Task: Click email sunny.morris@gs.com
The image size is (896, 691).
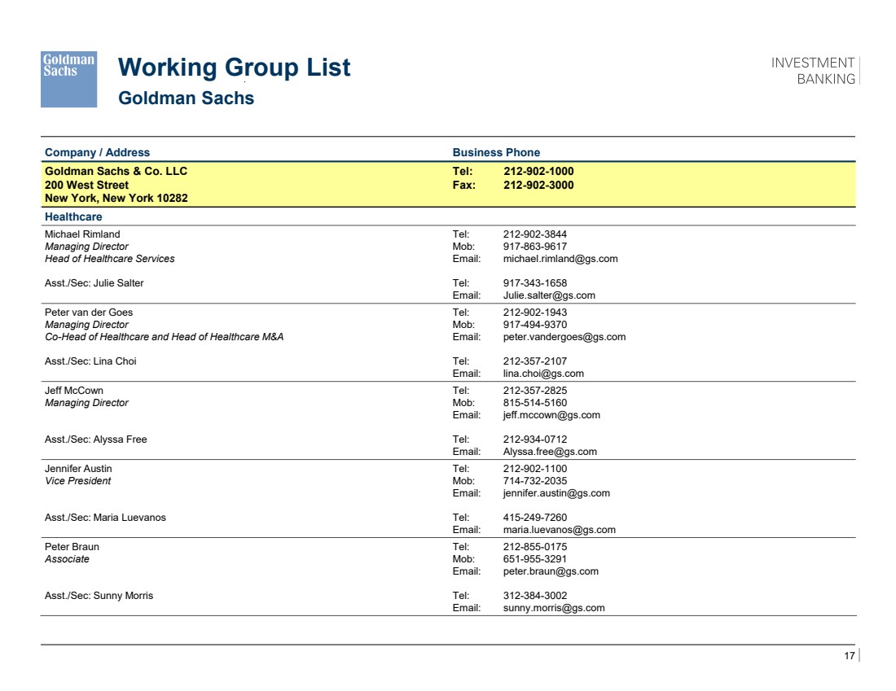Action: pos(554,608)
